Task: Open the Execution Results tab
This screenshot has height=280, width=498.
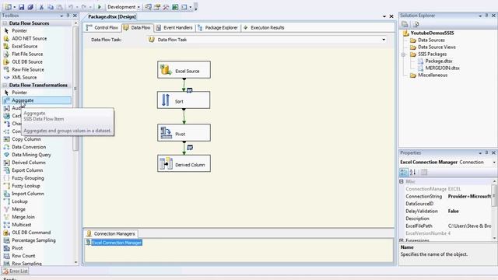Action: 264,28
